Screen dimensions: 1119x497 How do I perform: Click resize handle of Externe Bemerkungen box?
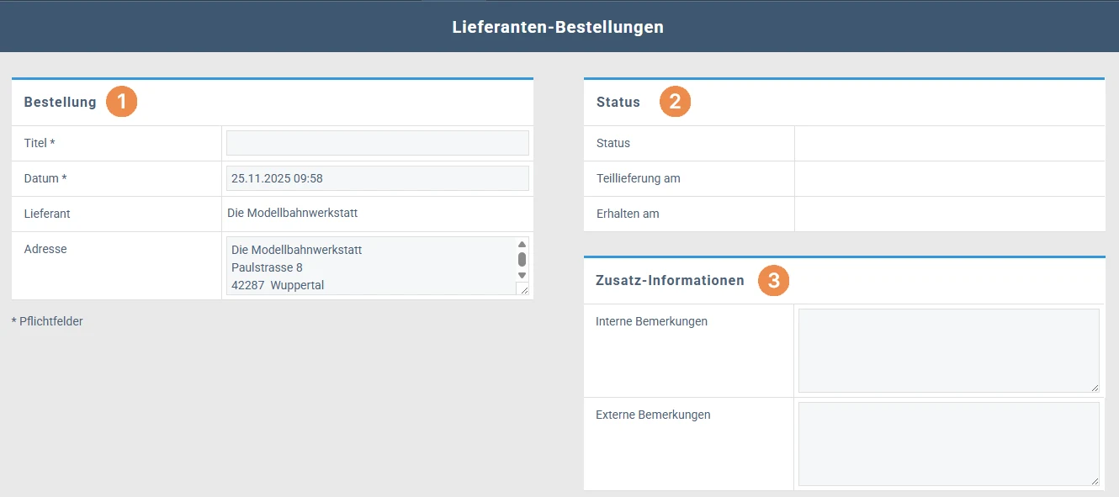point(1094,480)
